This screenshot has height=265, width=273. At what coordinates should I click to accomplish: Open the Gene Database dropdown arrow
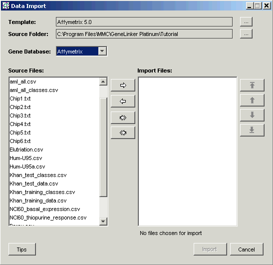click(102, 51)
